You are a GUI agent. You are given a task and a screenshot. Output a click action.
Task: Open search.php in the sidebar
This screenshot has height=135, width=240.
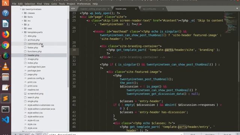click(x=33, y=97)
